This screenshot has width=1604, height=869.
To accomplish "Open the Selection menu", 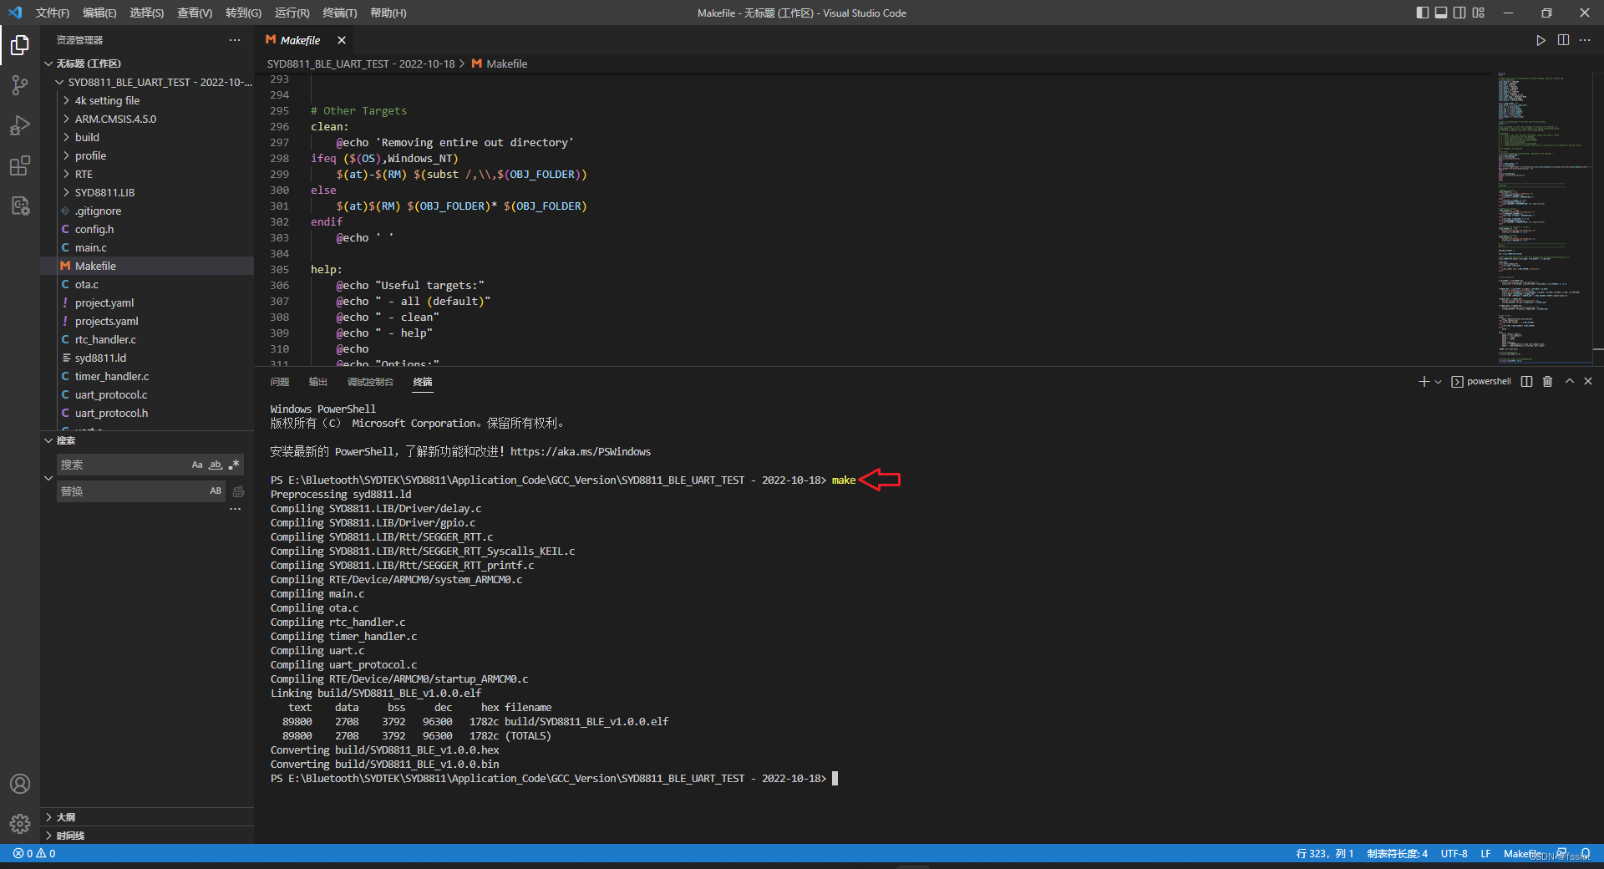I will [x=147, y=13].
